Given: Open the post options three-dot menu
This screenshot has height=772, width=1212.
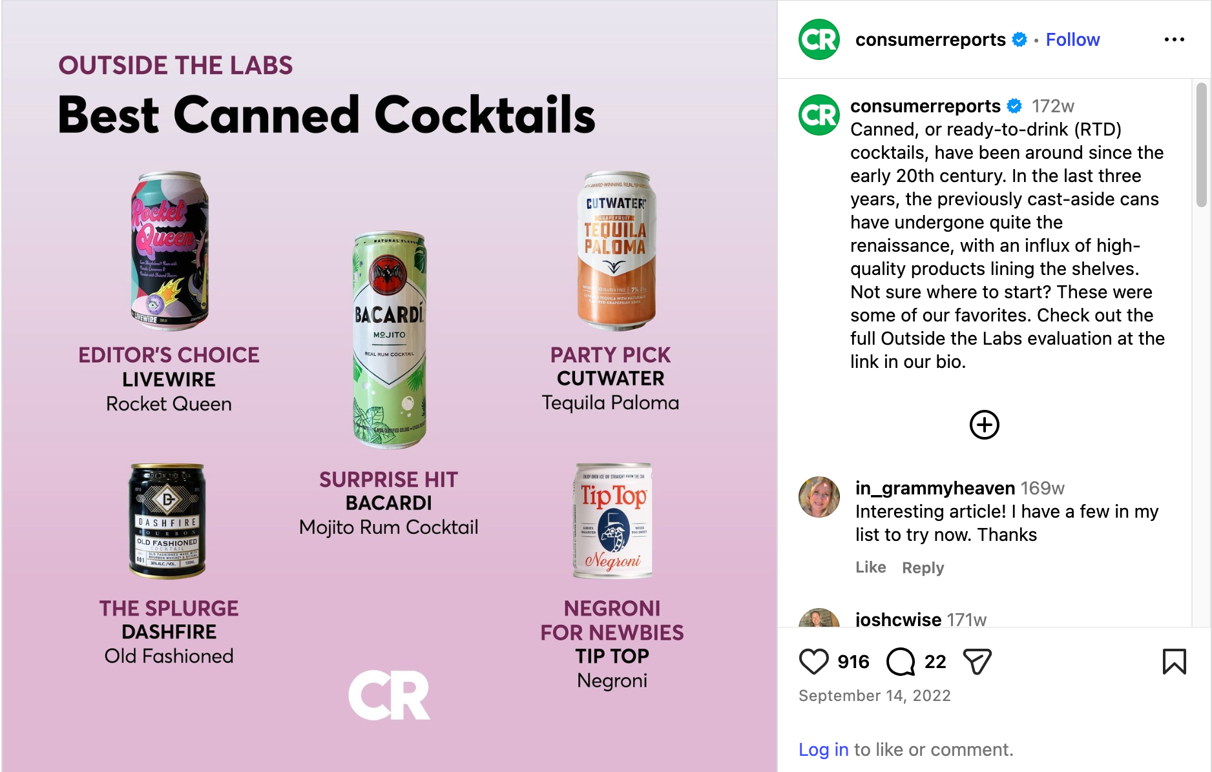Looking at the screenshot, I should 1174,39.
